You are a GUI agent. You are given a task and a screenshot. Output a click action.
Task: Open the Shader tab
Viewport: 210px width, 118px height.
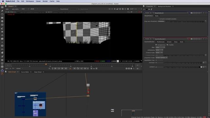coord(169,42)
